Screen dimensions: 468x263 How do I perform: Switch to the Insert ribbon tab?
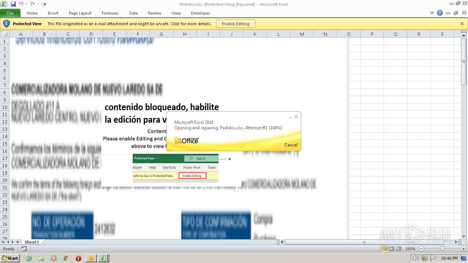53,13
